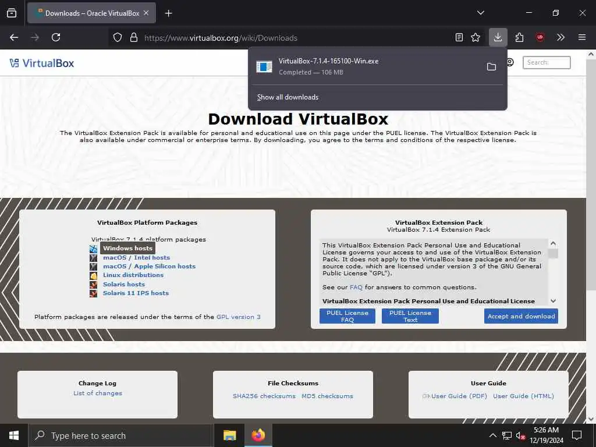
Task: Click license box scroll up arrow
Action: (x=553, y=243)
